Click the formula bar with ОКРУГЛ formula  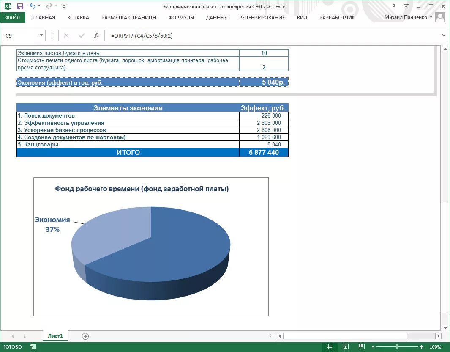(x=273, y=36)
